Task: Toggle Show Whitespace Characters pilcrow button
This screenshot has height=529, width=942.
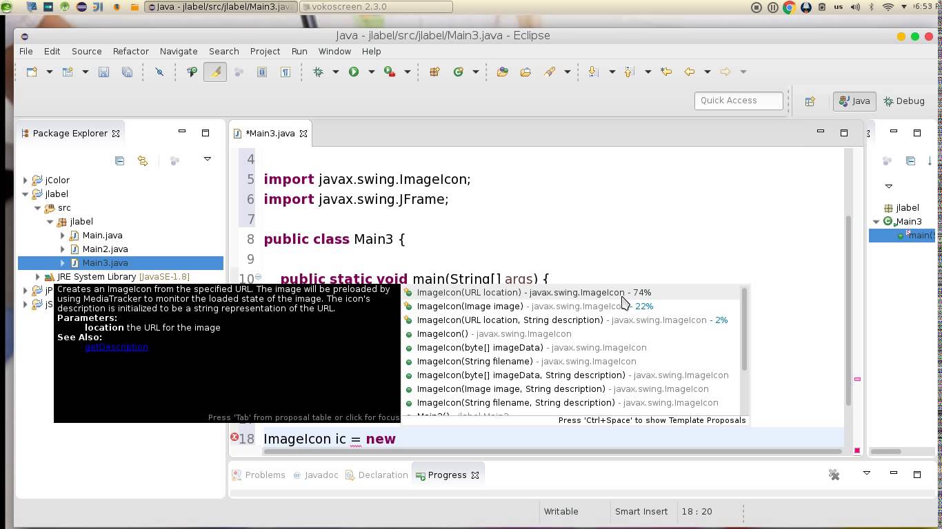Action: tap(285, 72)
